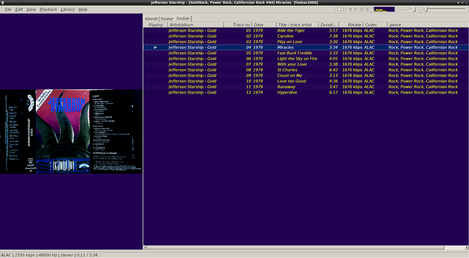
Task: Click the now-playing arrow indicator on Miracles row
Action: pos(156,47)
